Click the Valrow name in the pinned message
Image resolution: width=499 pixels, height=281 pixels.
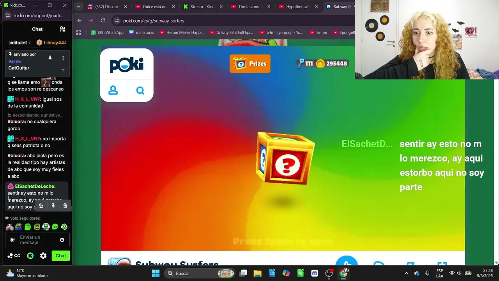[15, 61]
